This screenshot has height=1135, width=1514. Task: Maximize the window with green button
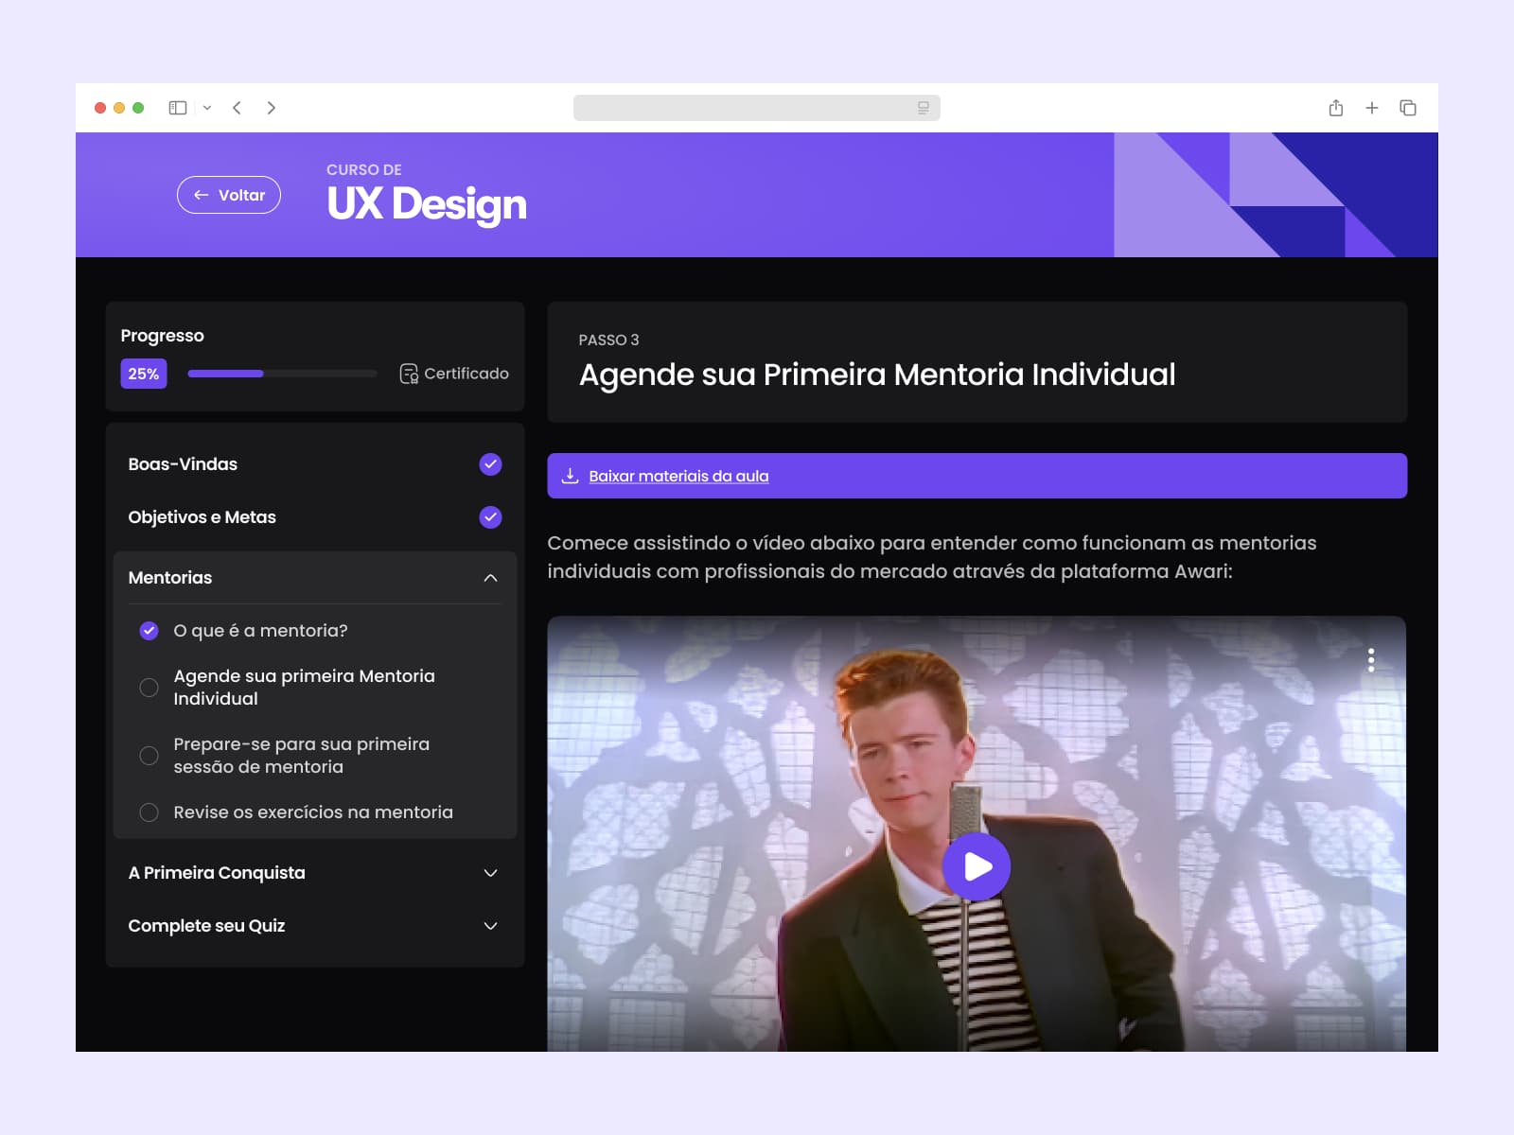coord(138,108)
